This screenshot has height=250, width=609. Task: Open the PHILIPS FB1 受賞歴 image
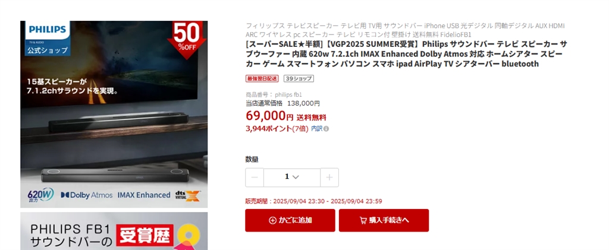(x=114, y=231)
